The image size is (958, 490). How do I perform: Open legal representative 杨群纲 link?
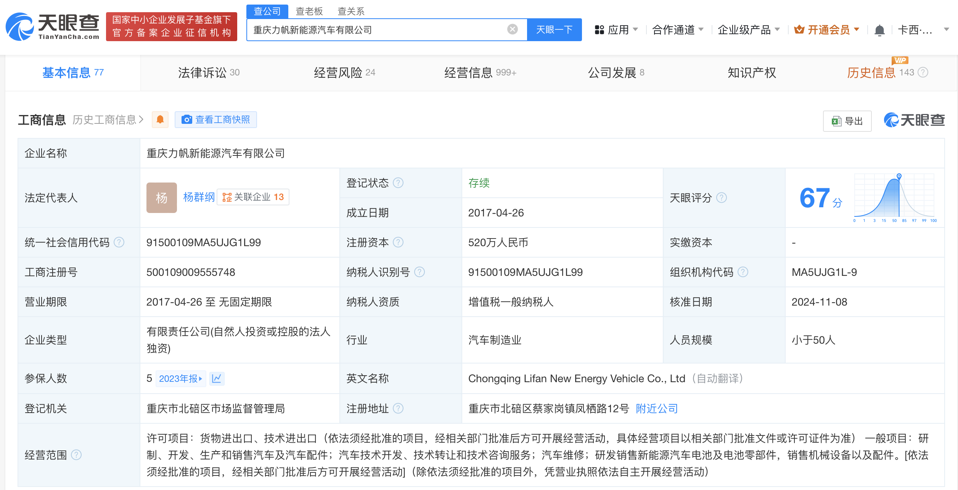199,197
